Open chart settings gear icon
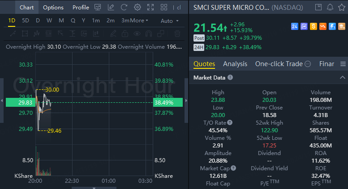This screenshot has width=348, height=189. pyautogui.click(x=137, y=8)
